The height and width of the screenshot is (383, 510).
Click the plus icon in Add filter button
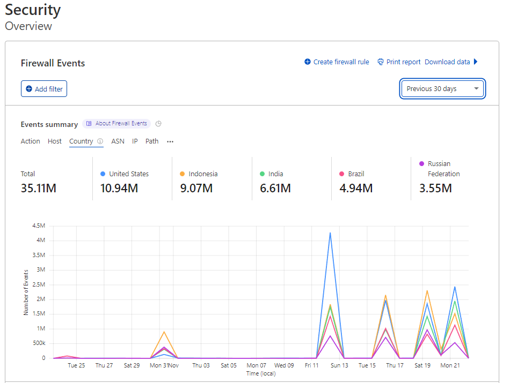29,89
